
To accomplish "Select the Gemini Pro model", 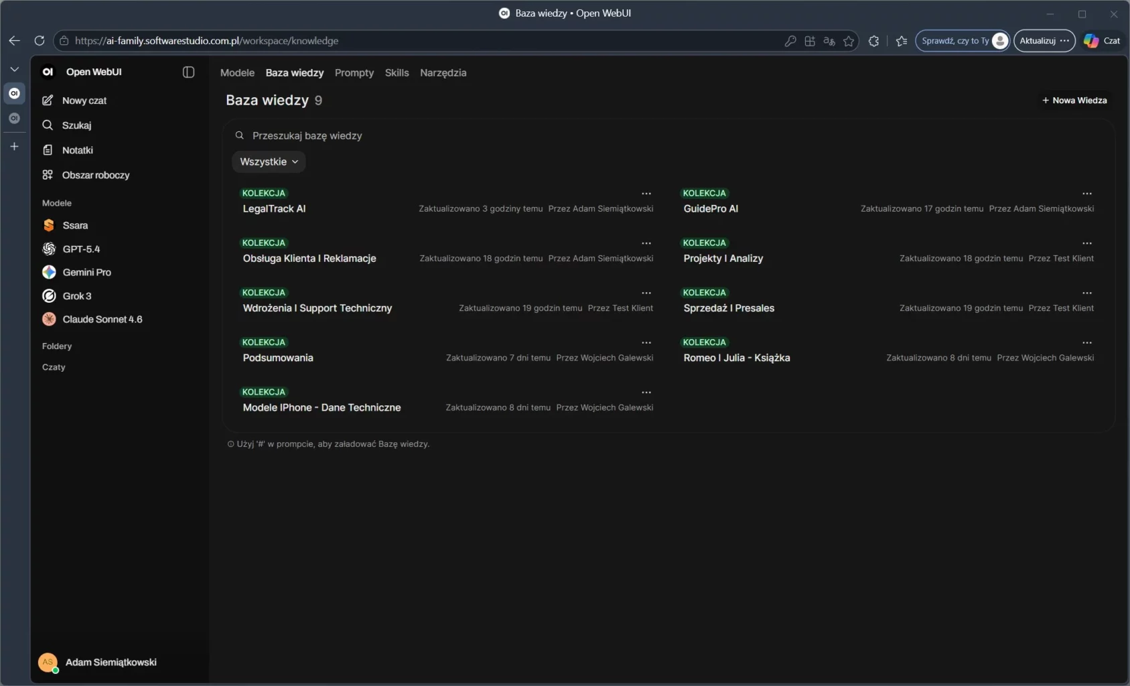I will (86, 273).
